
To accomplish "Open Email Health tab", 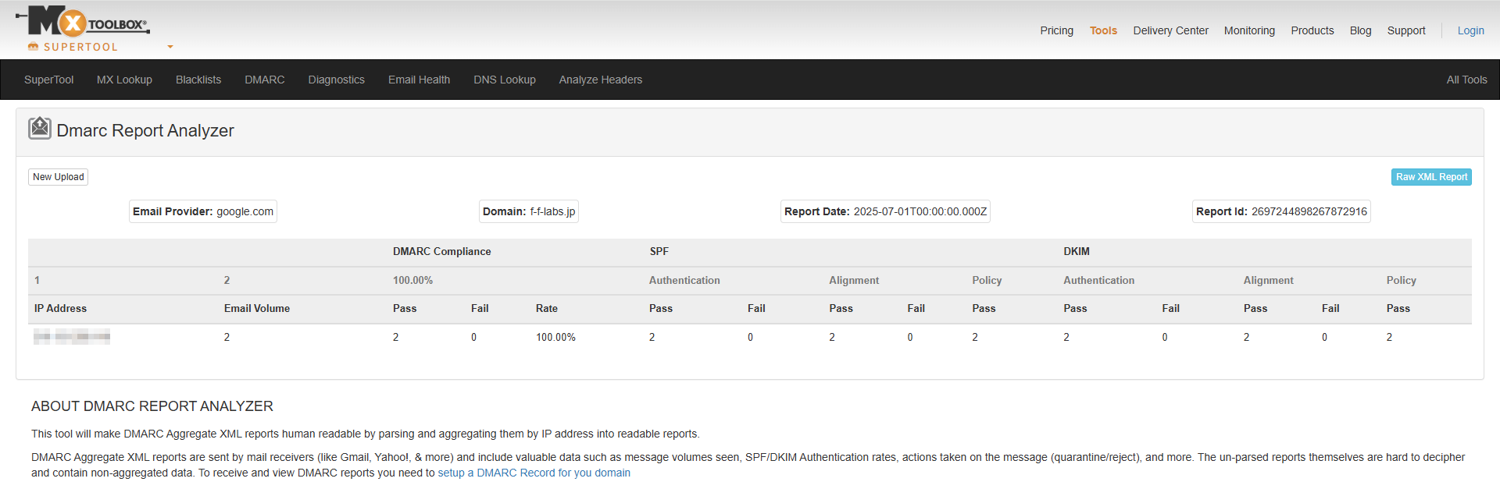I will 419,80.
